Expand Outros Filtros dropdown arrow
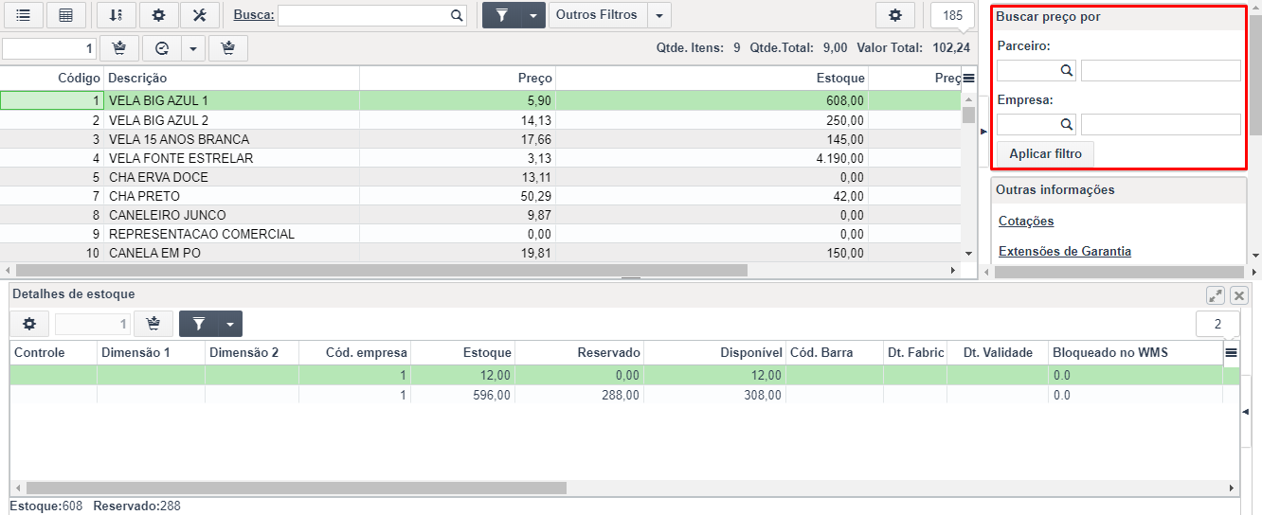The width and height of the screenshot is (1262, 515). [659, 15]
